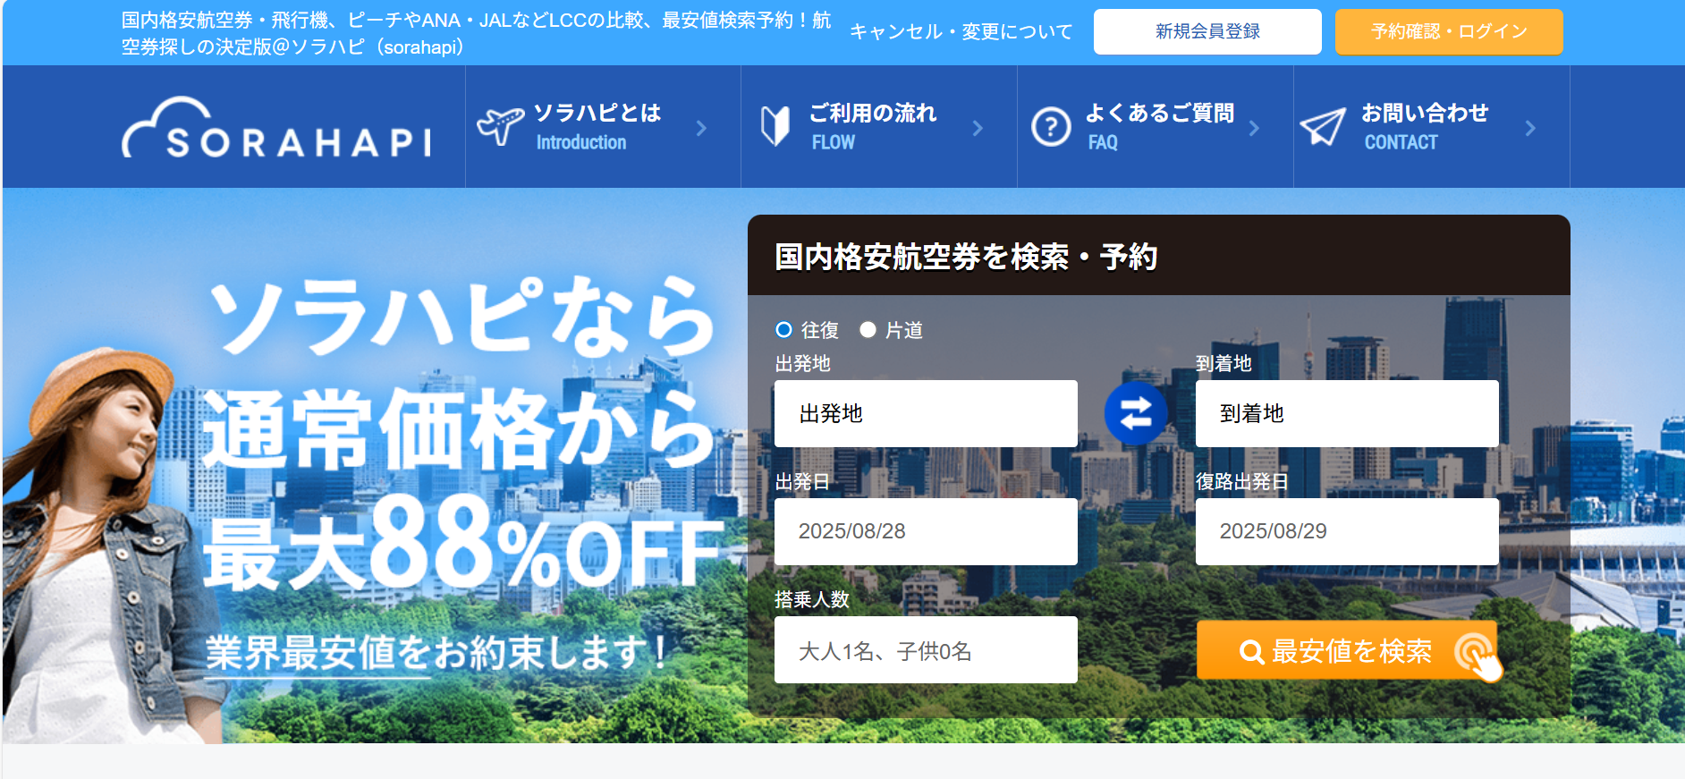Open the 出発日 date picker showing 2025/08/28
Screen dimensions: 1685x779
tap(926, 531)
